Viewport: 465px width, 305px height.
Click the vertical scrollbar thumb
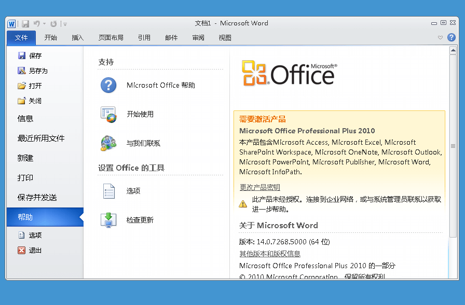pos(453,146)
